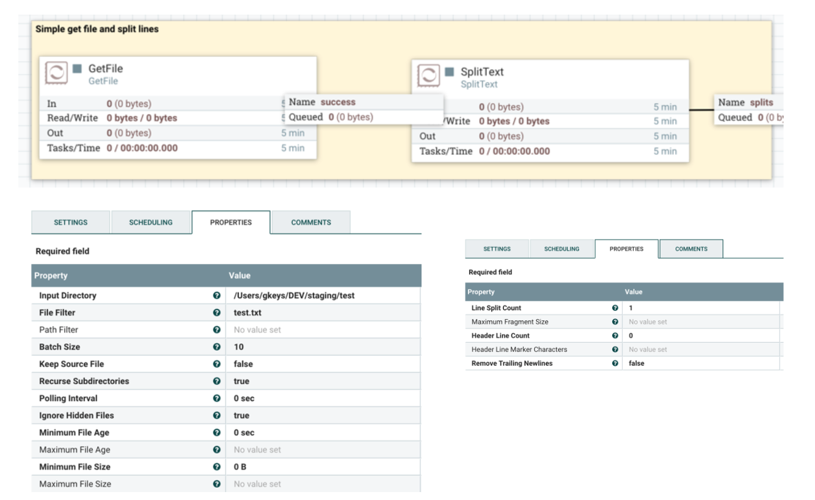Screen dimensions: 815x500
Task: Open the Scheduling tab in GetFile settings
Action: tap(151, 223)
